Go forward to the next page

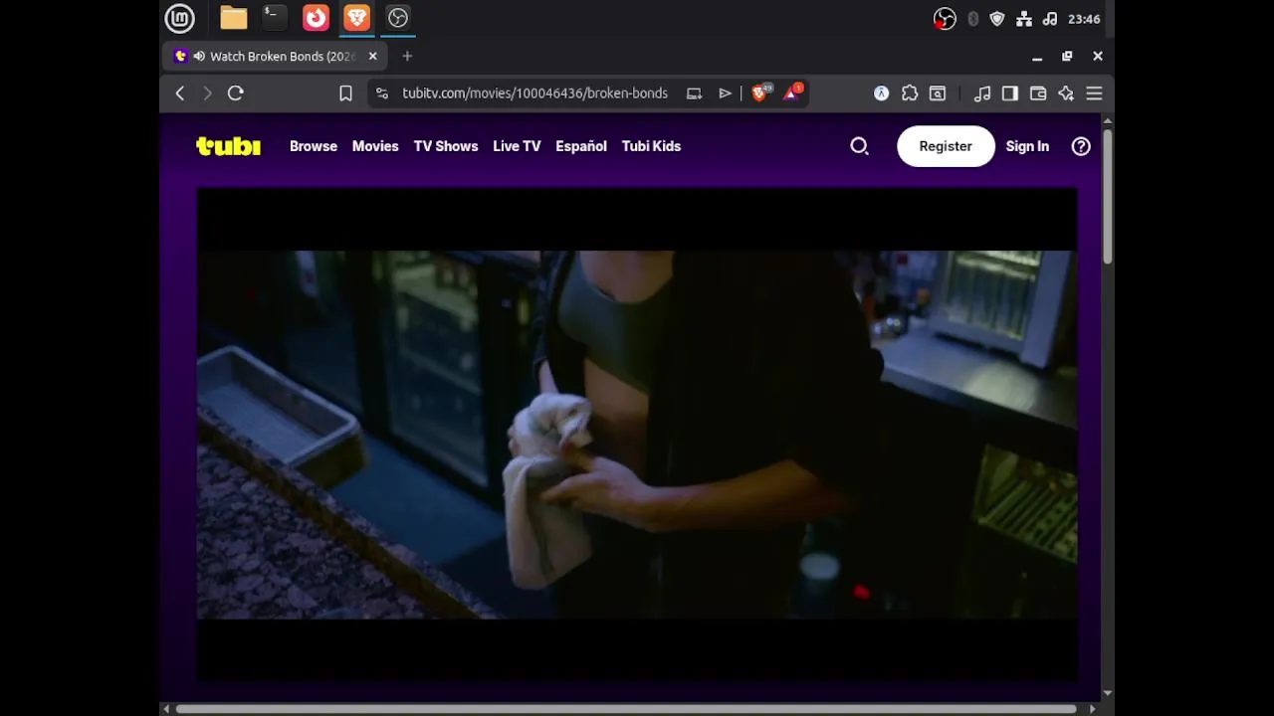pos(207,93)
